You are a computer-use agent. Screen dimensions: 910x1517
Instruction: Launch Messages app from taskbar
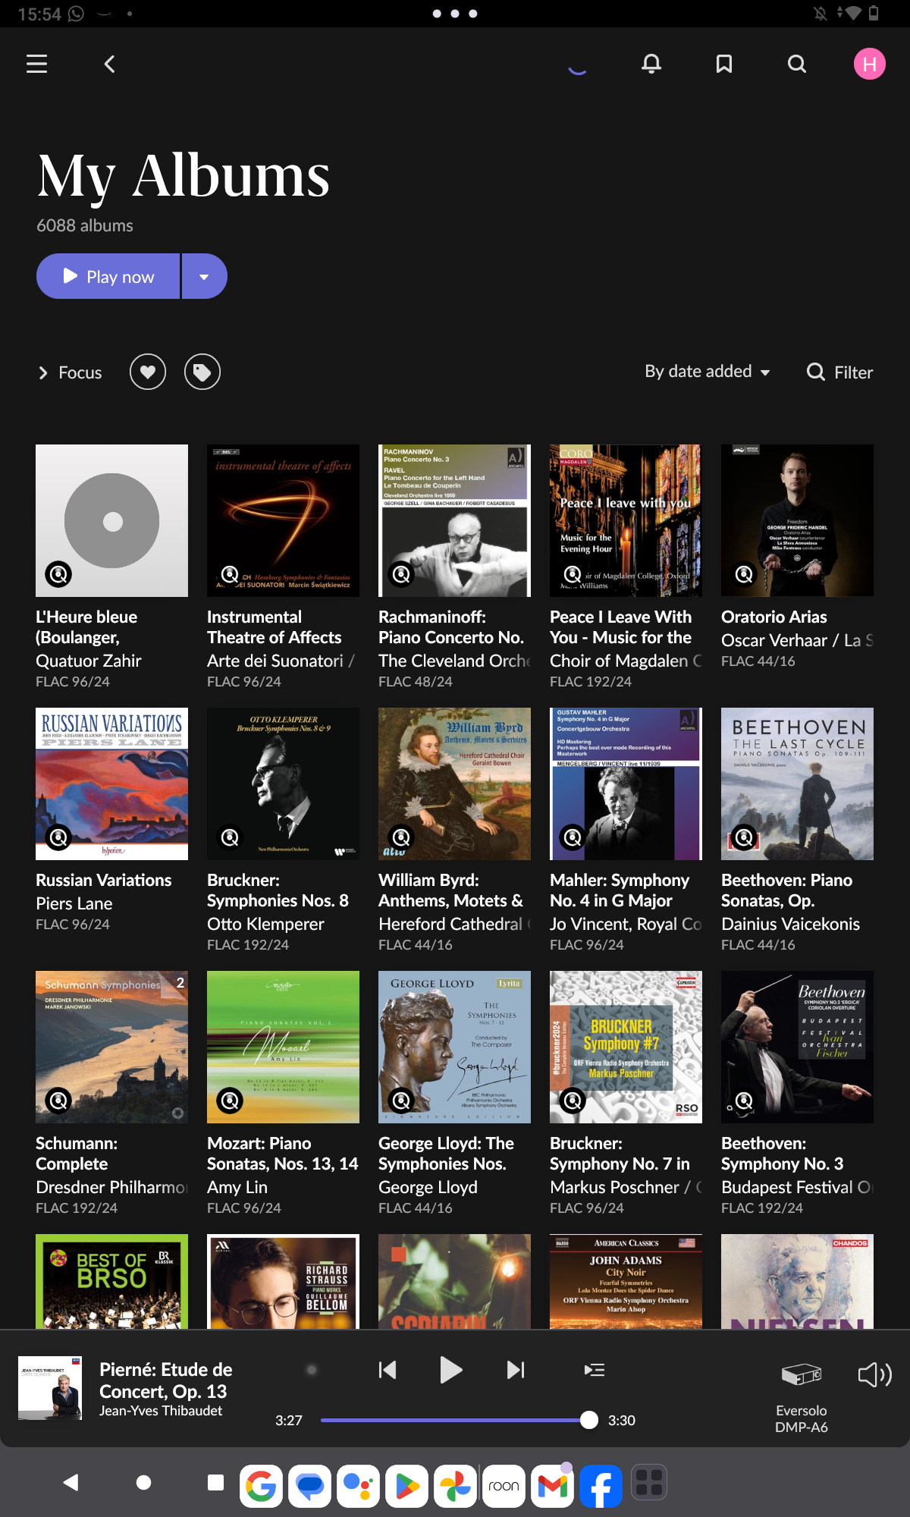click(x=309, y=1485)
